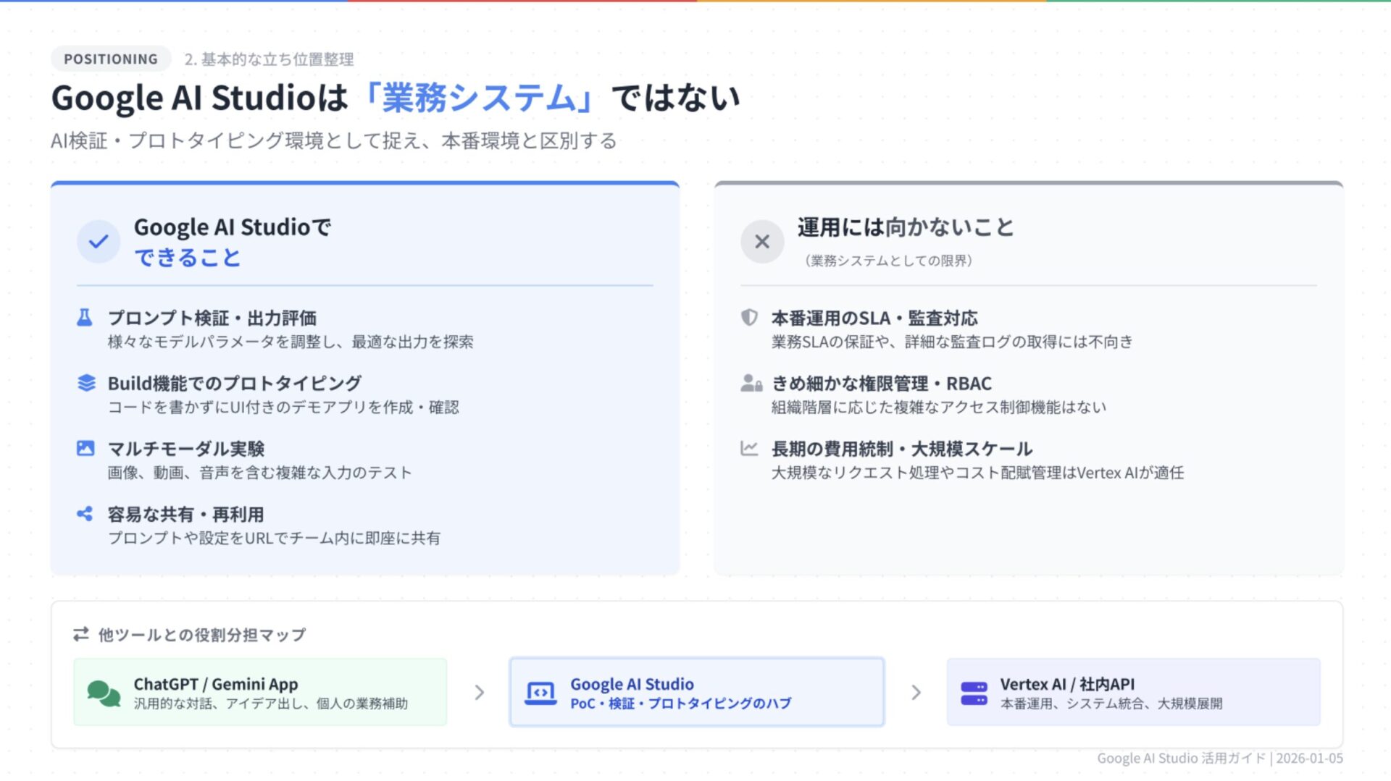Click the gray X circle icon

[x=762, y=242]
